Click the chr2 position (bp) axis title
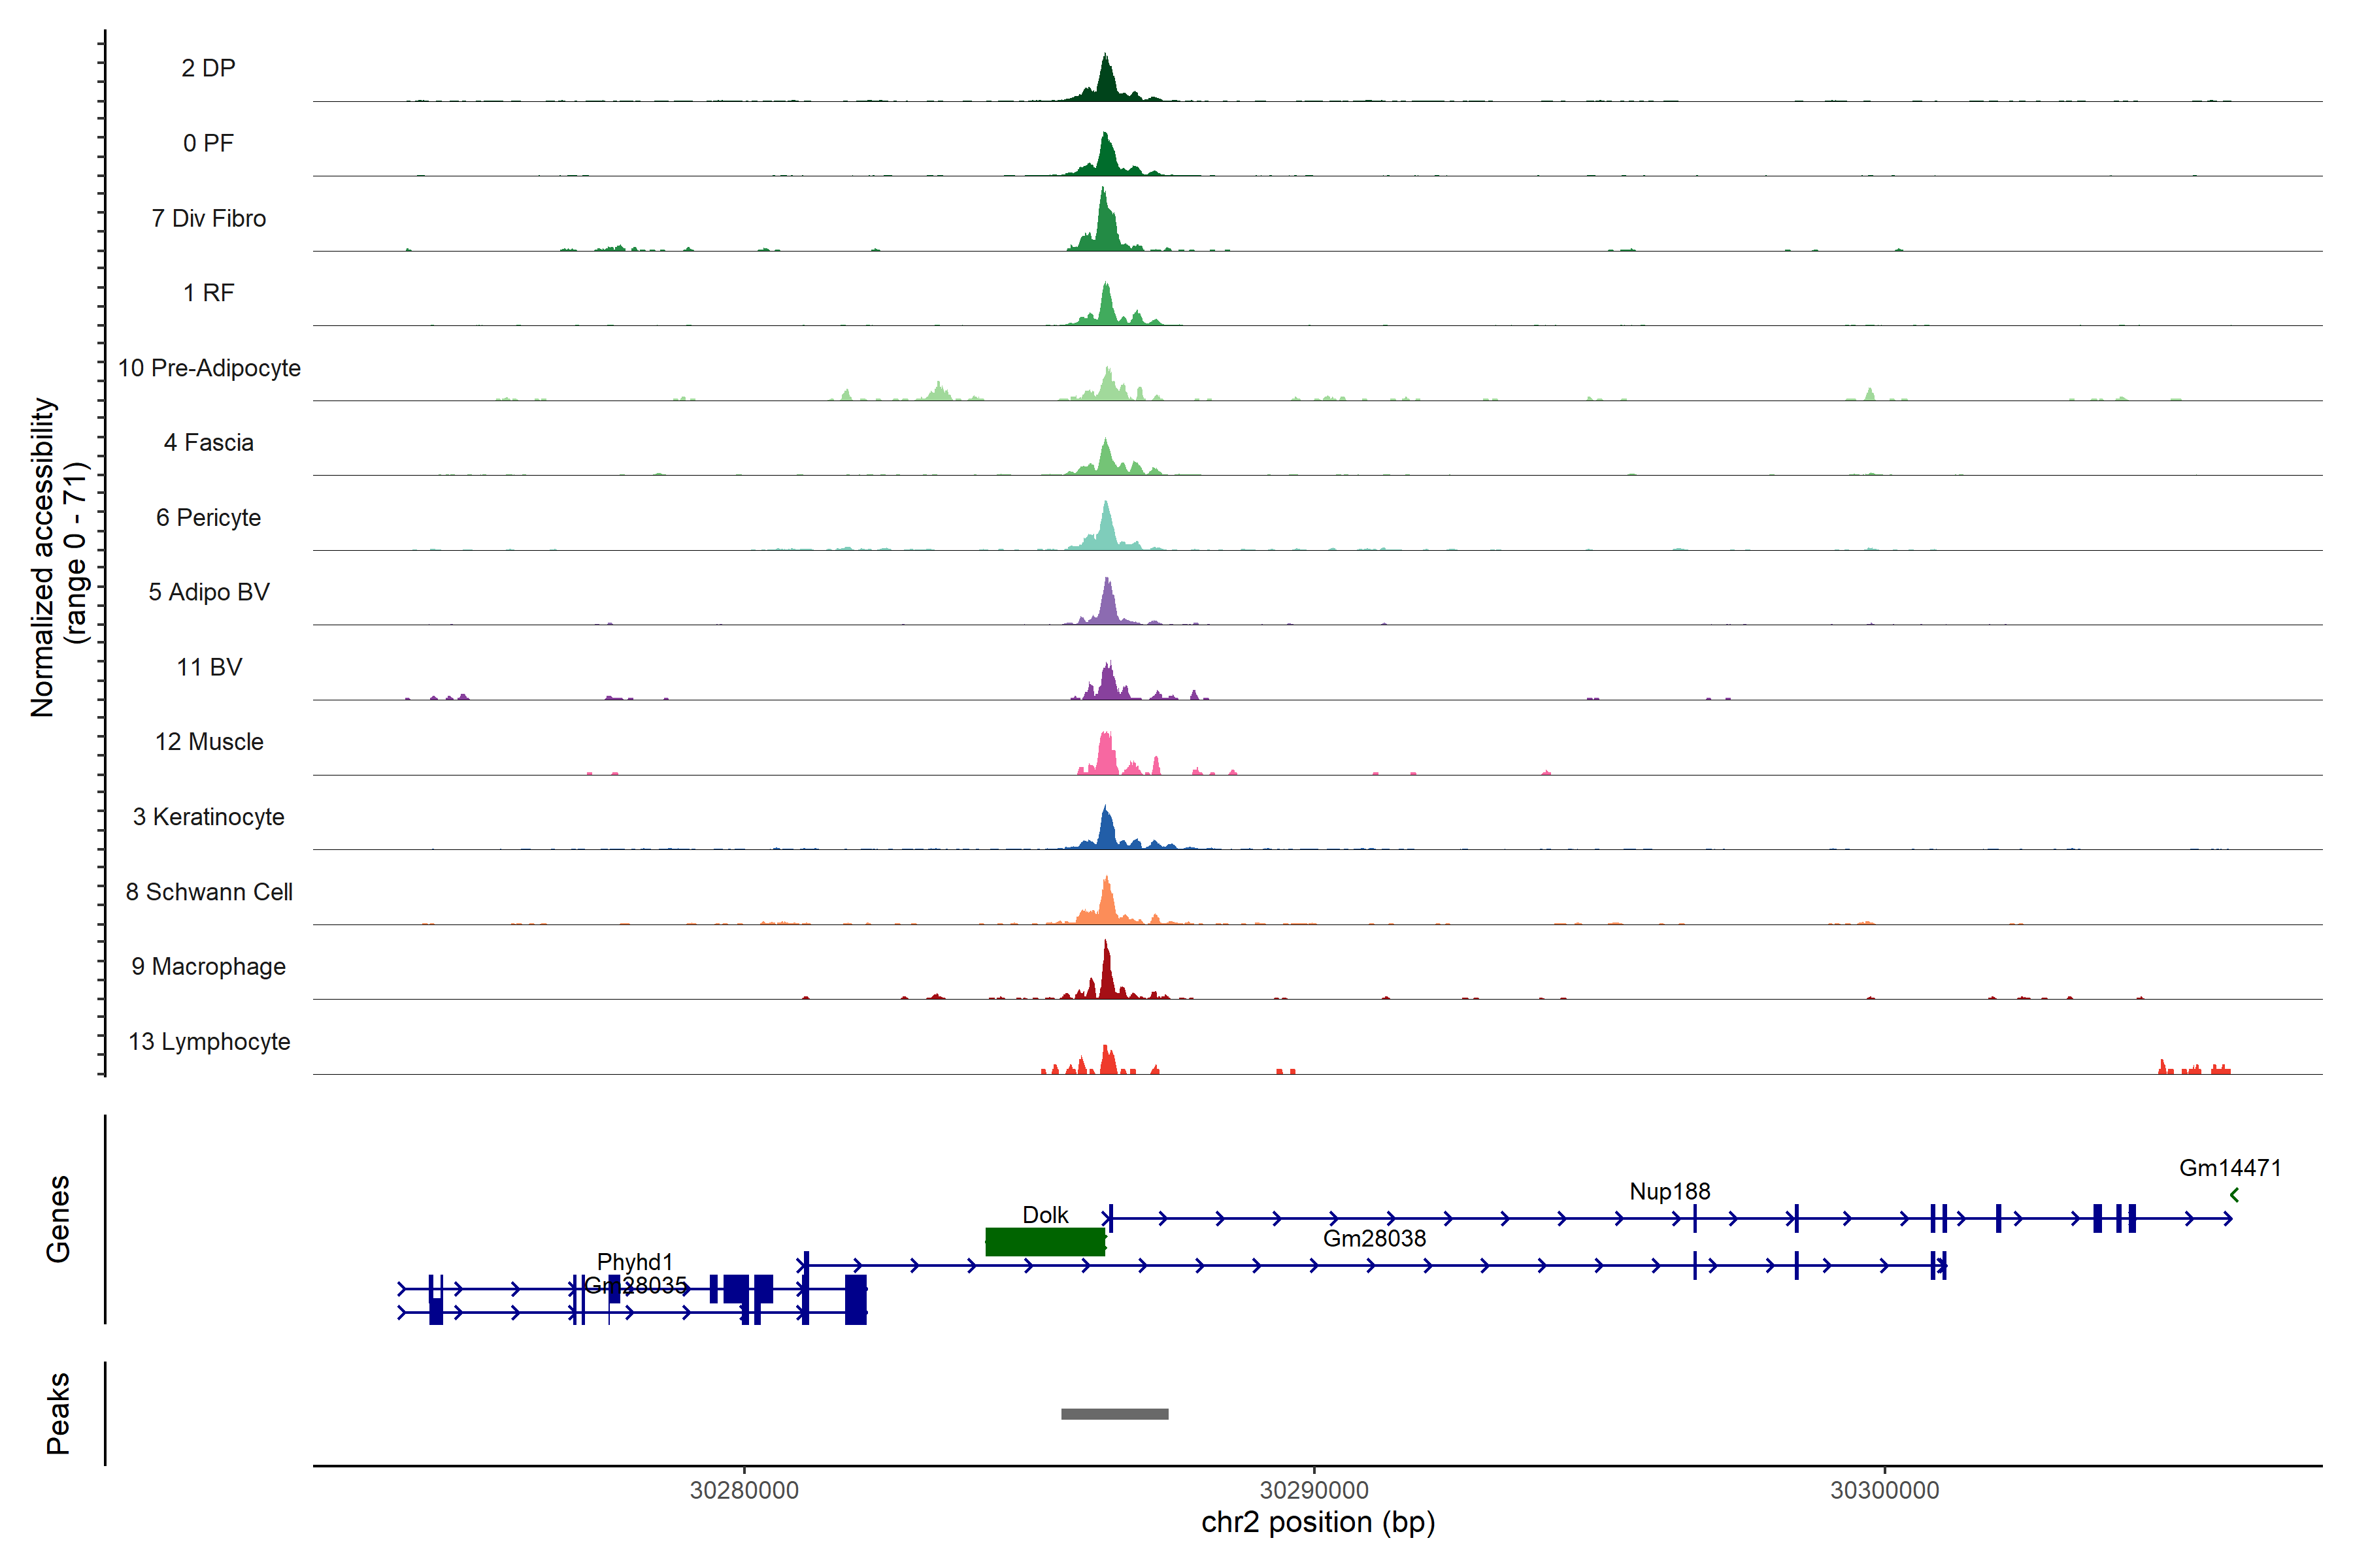The image size is (2353, 1568). point(1318,1522)
